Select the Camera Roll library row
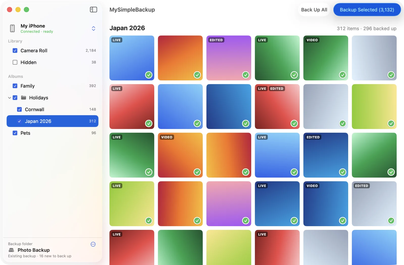The image size is (404, 265). click(53, 51)
